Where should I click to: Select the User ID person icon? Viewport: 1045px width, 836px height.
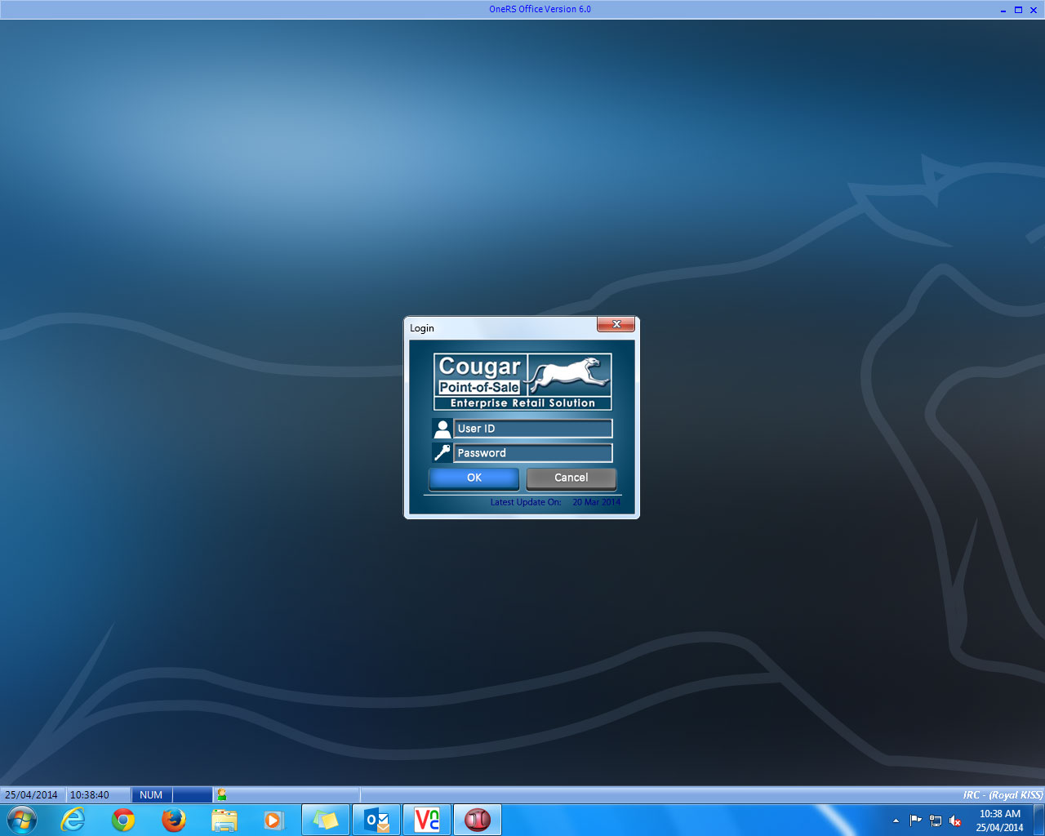[x=442, y=428]
